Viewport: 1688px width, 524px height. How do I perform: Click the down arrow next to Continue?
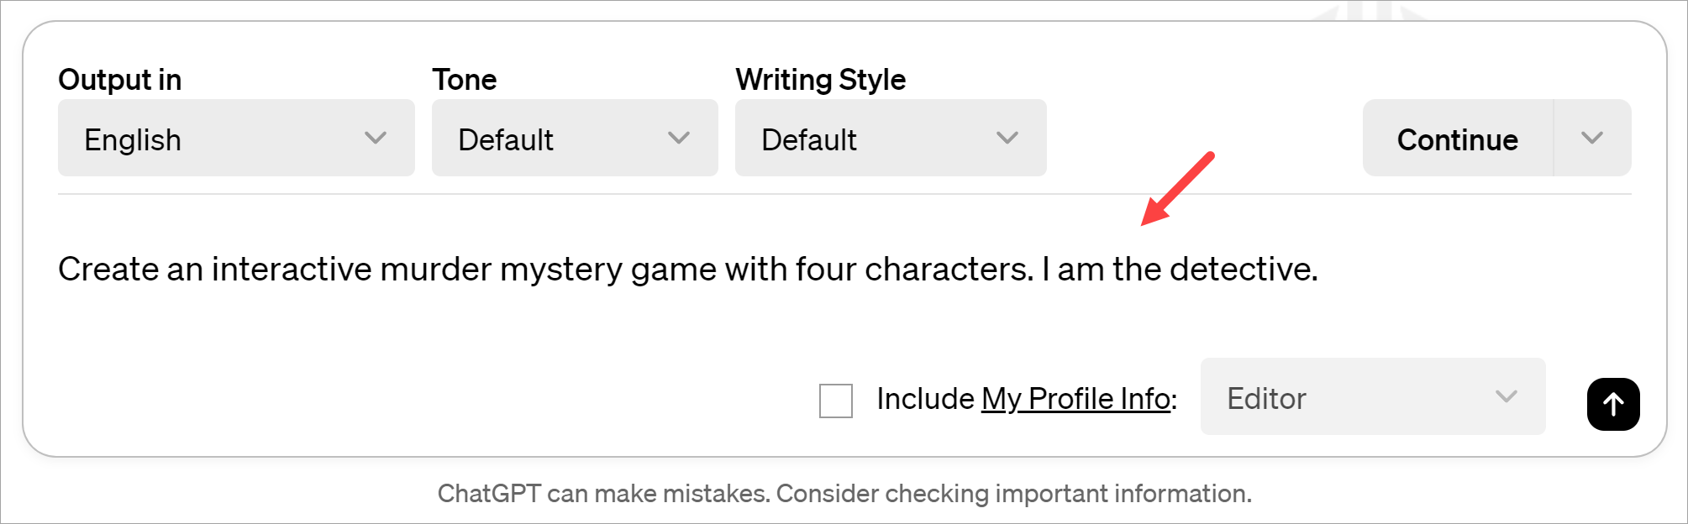pos(1592,138)
